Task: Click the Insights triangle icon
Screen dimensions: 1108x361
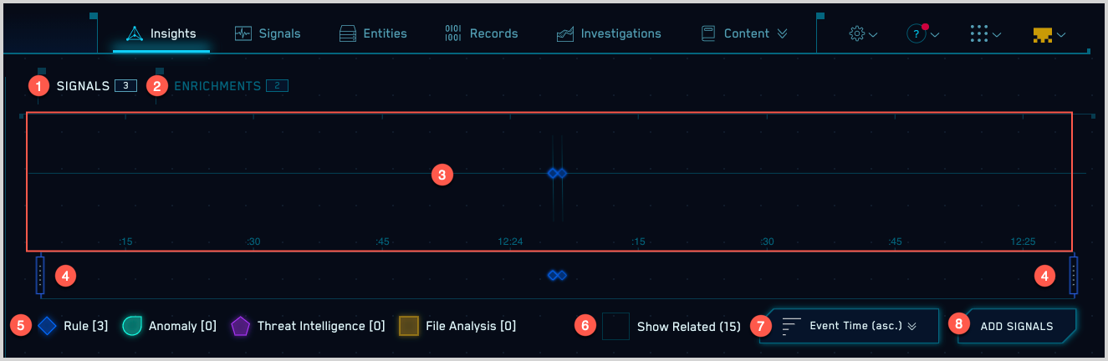Action: point(135,34)
